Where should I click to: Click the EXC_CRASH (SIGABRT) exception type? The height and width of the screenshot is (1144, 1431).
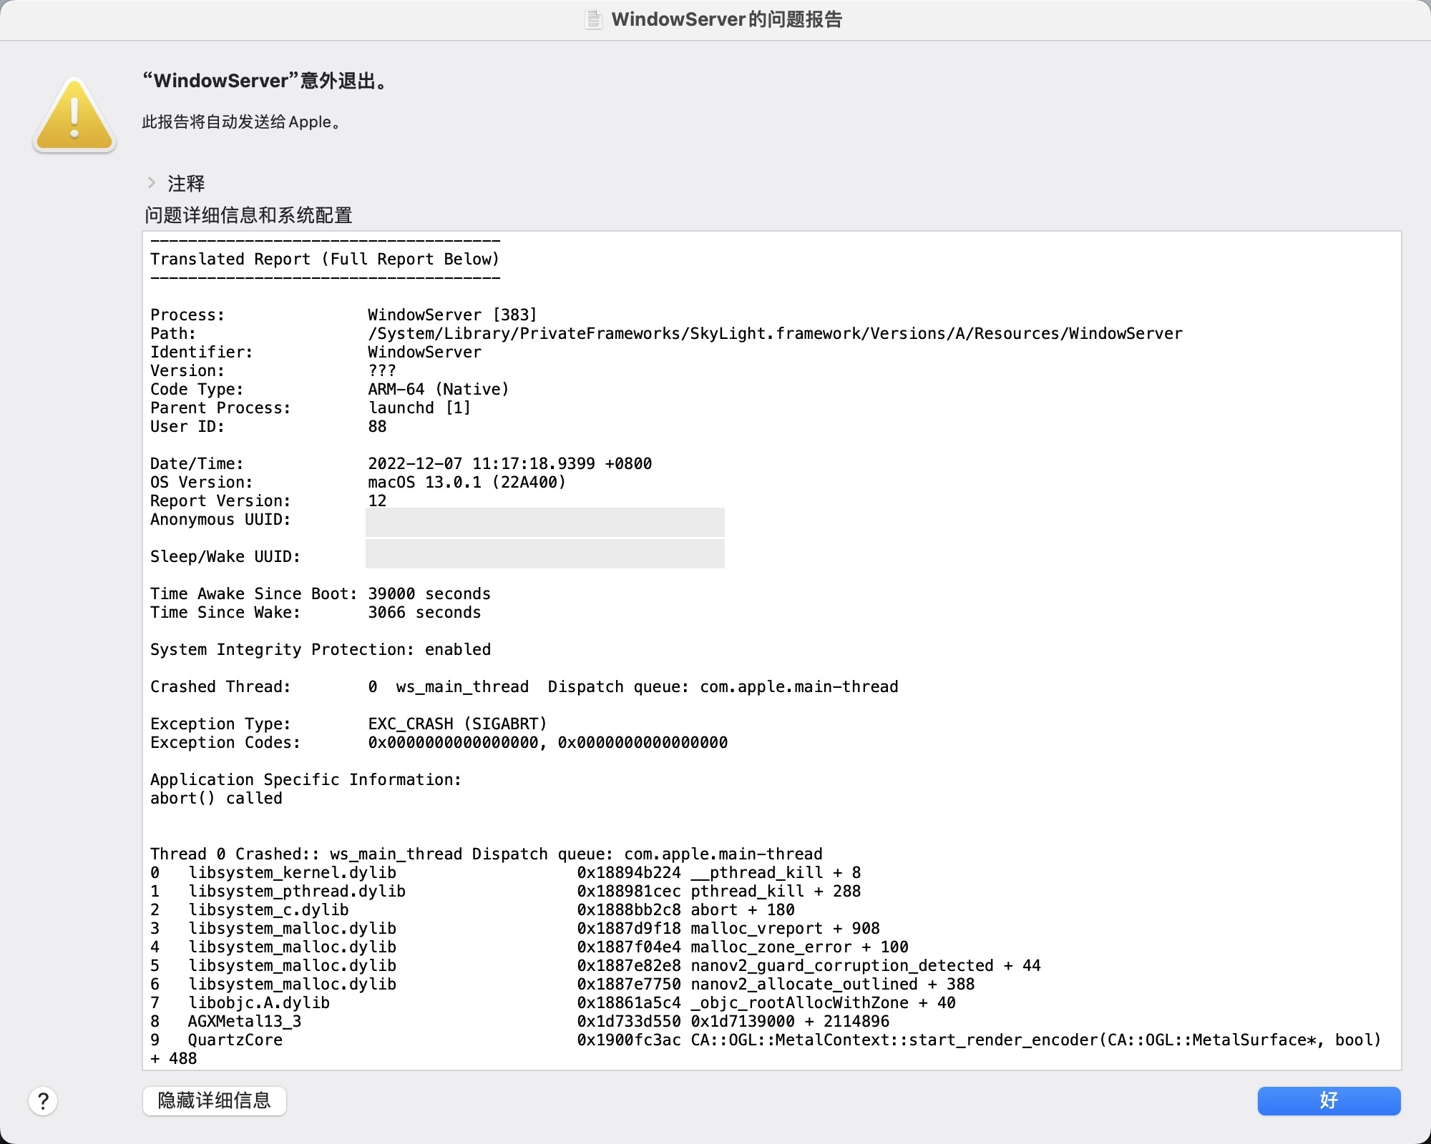[457, 724]
